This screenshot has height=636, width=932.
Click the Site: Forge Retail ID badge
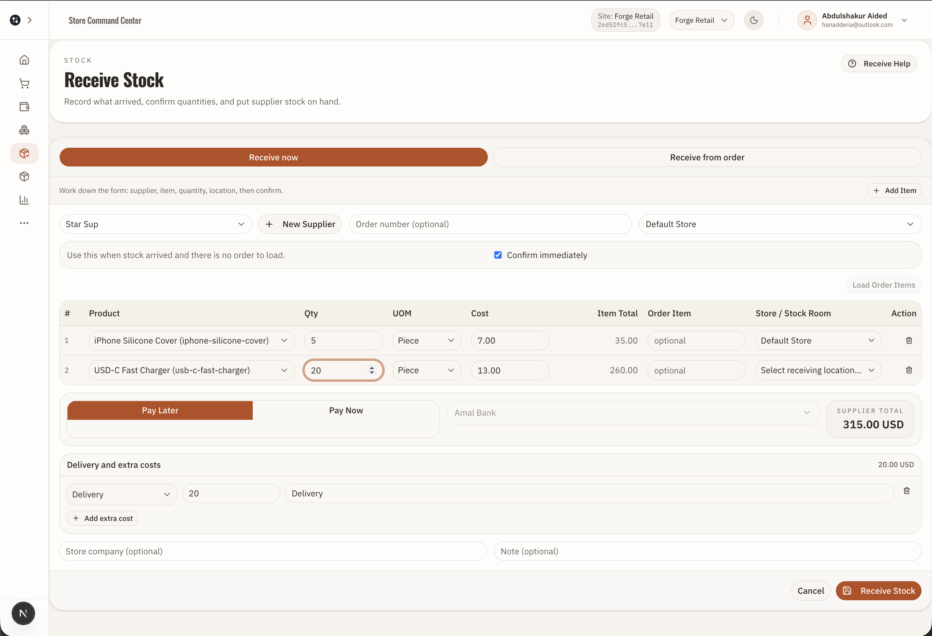tap(625, 20)
